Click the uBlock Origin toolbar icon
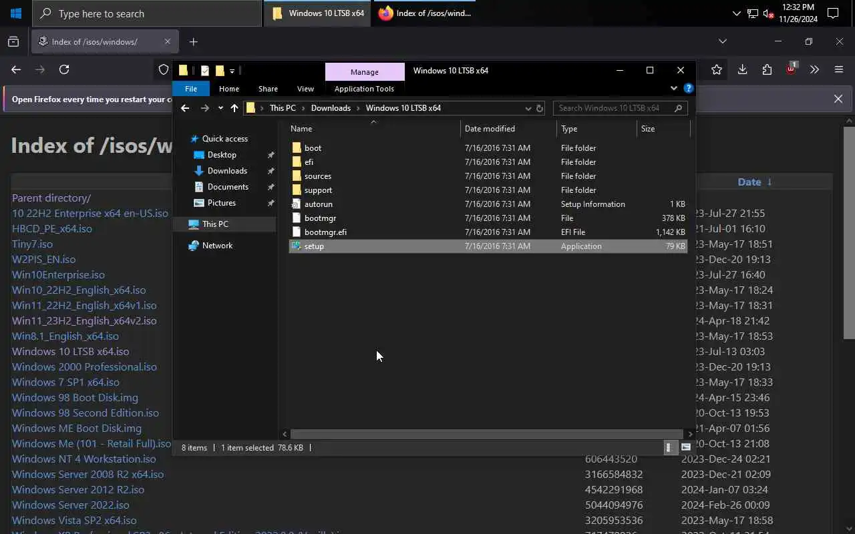The height and width of the screenshot is (534, 855). pos(792,69)
